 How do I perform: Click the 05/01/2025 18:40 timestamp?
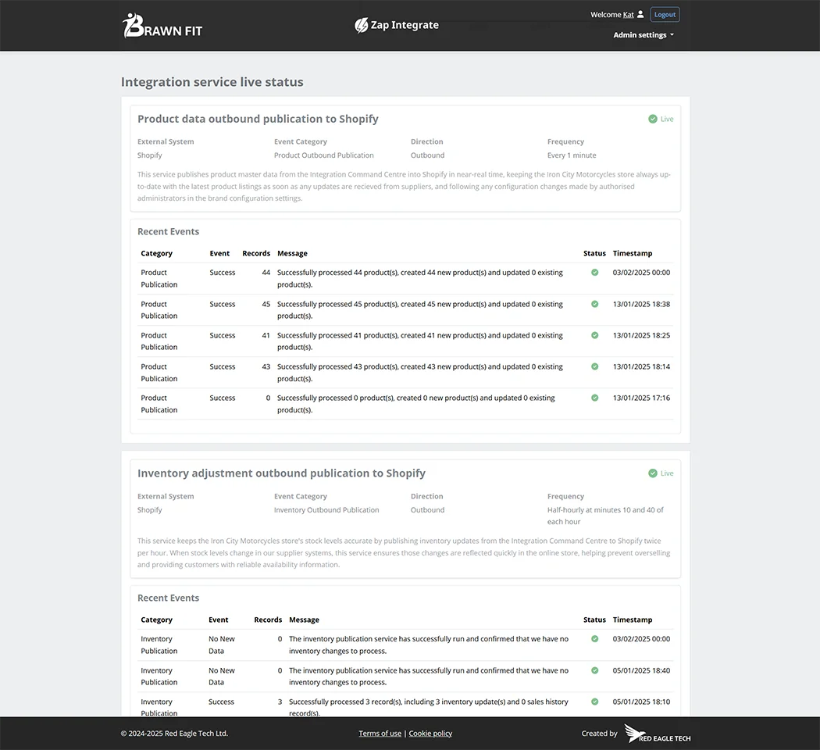pyautogui.click(x=641, y=670)
